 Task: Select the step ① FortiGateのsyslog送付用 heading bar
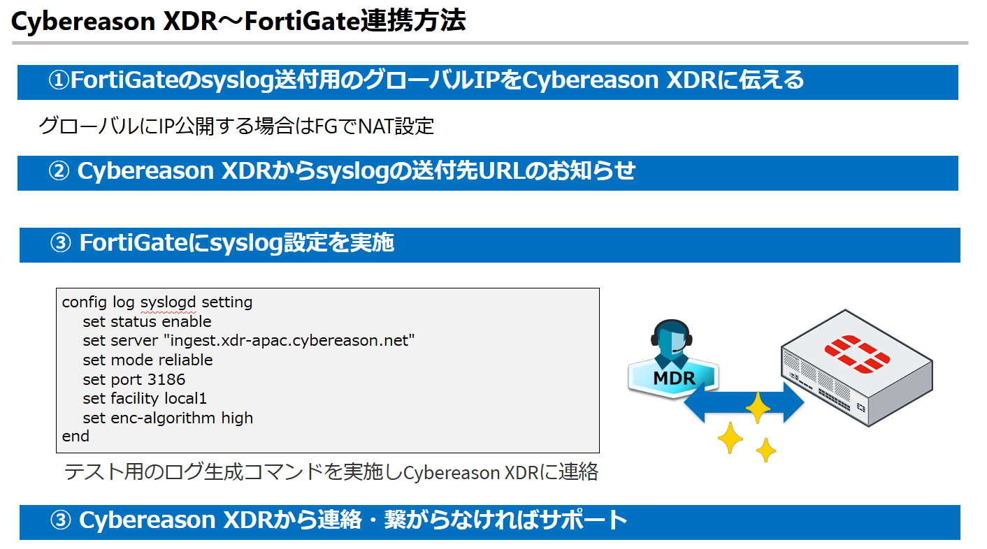[x=488, y=82]
